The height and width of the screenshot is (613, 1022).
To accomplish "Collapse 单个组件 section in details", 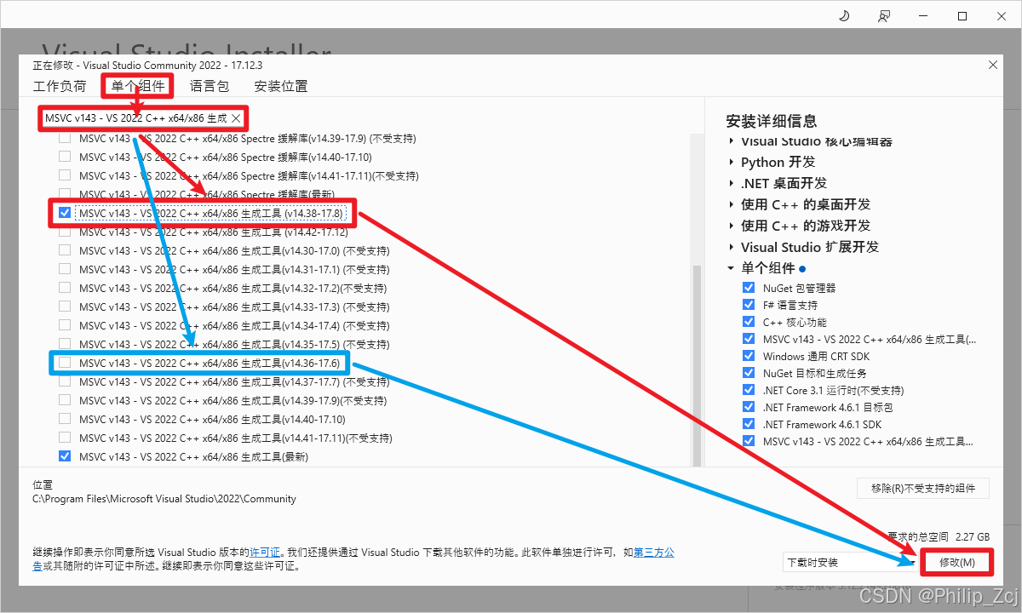I will 732,268.
